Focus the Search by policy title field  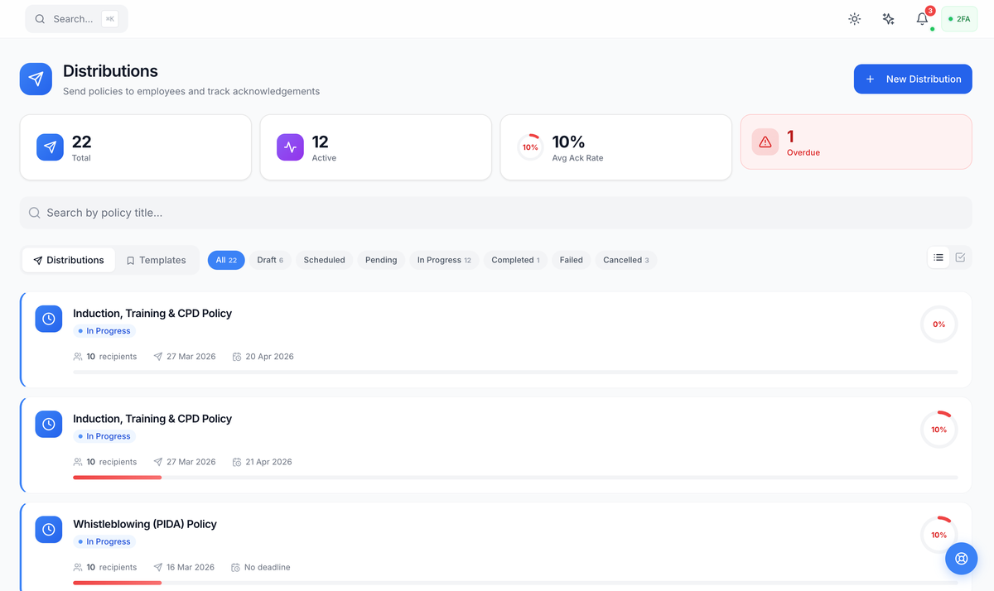tap(495, 213)
